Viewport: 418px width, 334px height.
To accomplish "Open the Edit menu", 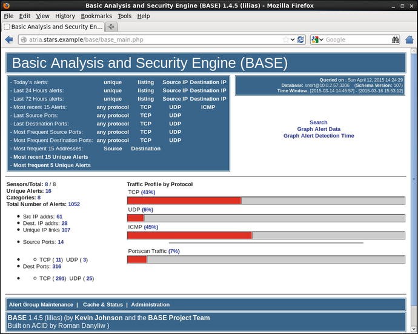I will (x=24, y=16).
